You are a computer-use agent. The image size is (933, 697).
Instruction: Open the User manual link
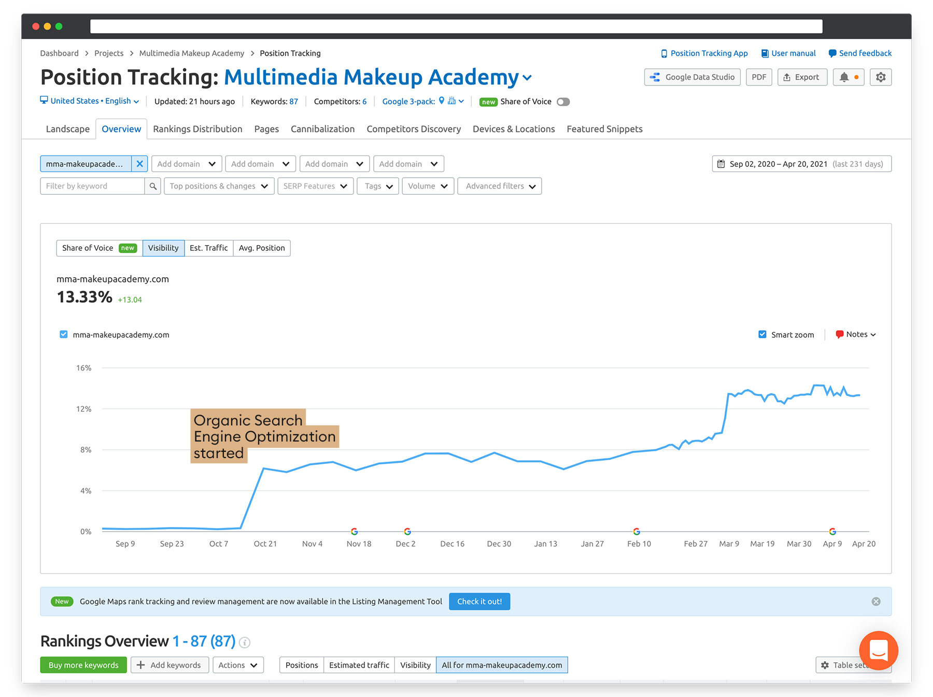788,53
